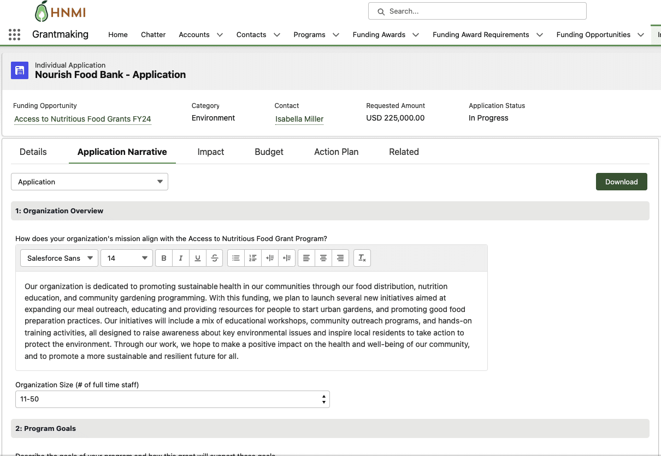
Task: Click the Download button
Action: click(x=622, y=182)
